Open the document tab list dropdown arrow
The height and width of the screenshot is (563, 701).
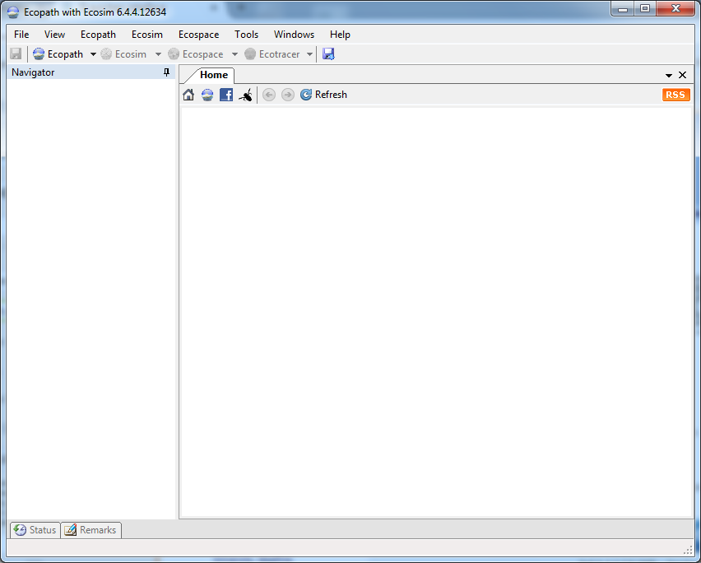(x=669, y=75)
